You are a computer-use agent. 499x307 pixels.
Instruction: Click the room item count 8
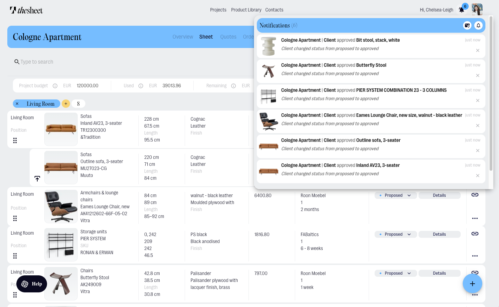pos(78,104)
